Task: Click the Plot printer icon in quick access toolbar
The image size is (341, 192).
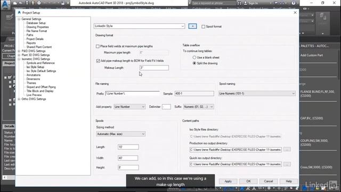Action: [39, 3]
